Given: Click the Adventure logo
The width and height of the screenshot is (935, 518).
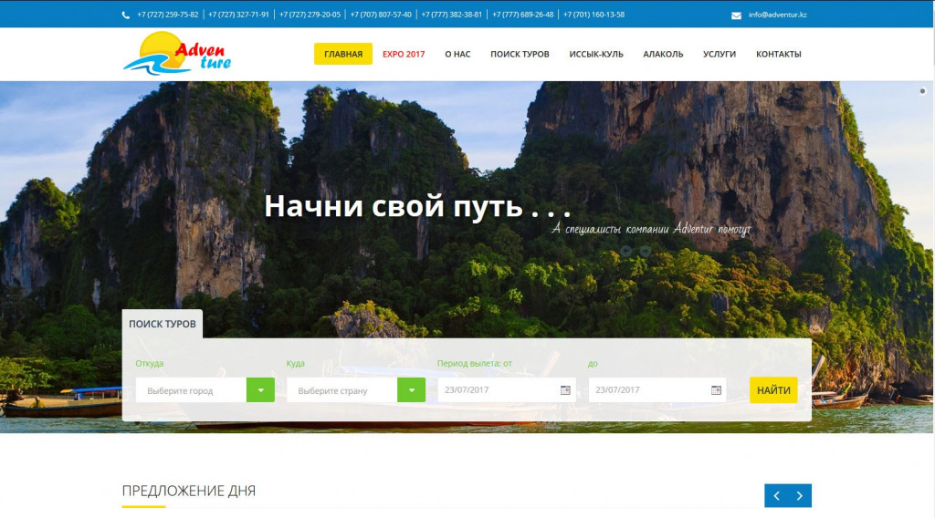Looking at the screenshot, I should click(x=177, y=53).
